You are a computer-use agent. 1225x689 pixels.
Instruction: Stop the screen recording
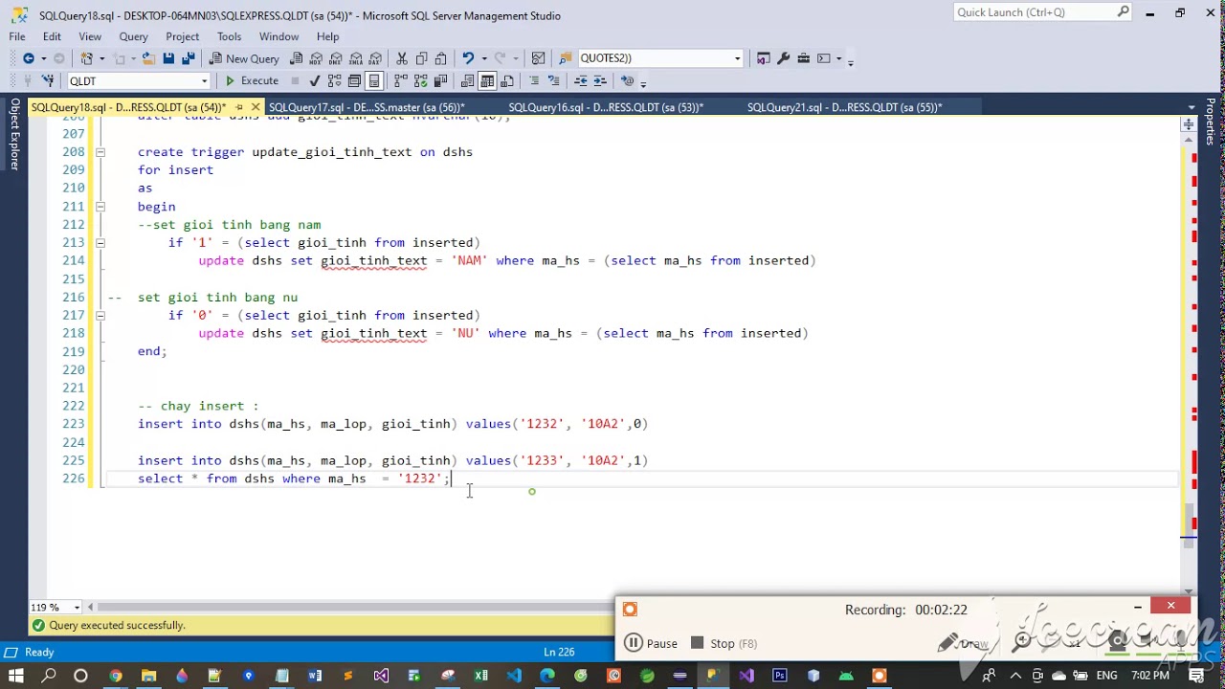(x=724, y=644)
